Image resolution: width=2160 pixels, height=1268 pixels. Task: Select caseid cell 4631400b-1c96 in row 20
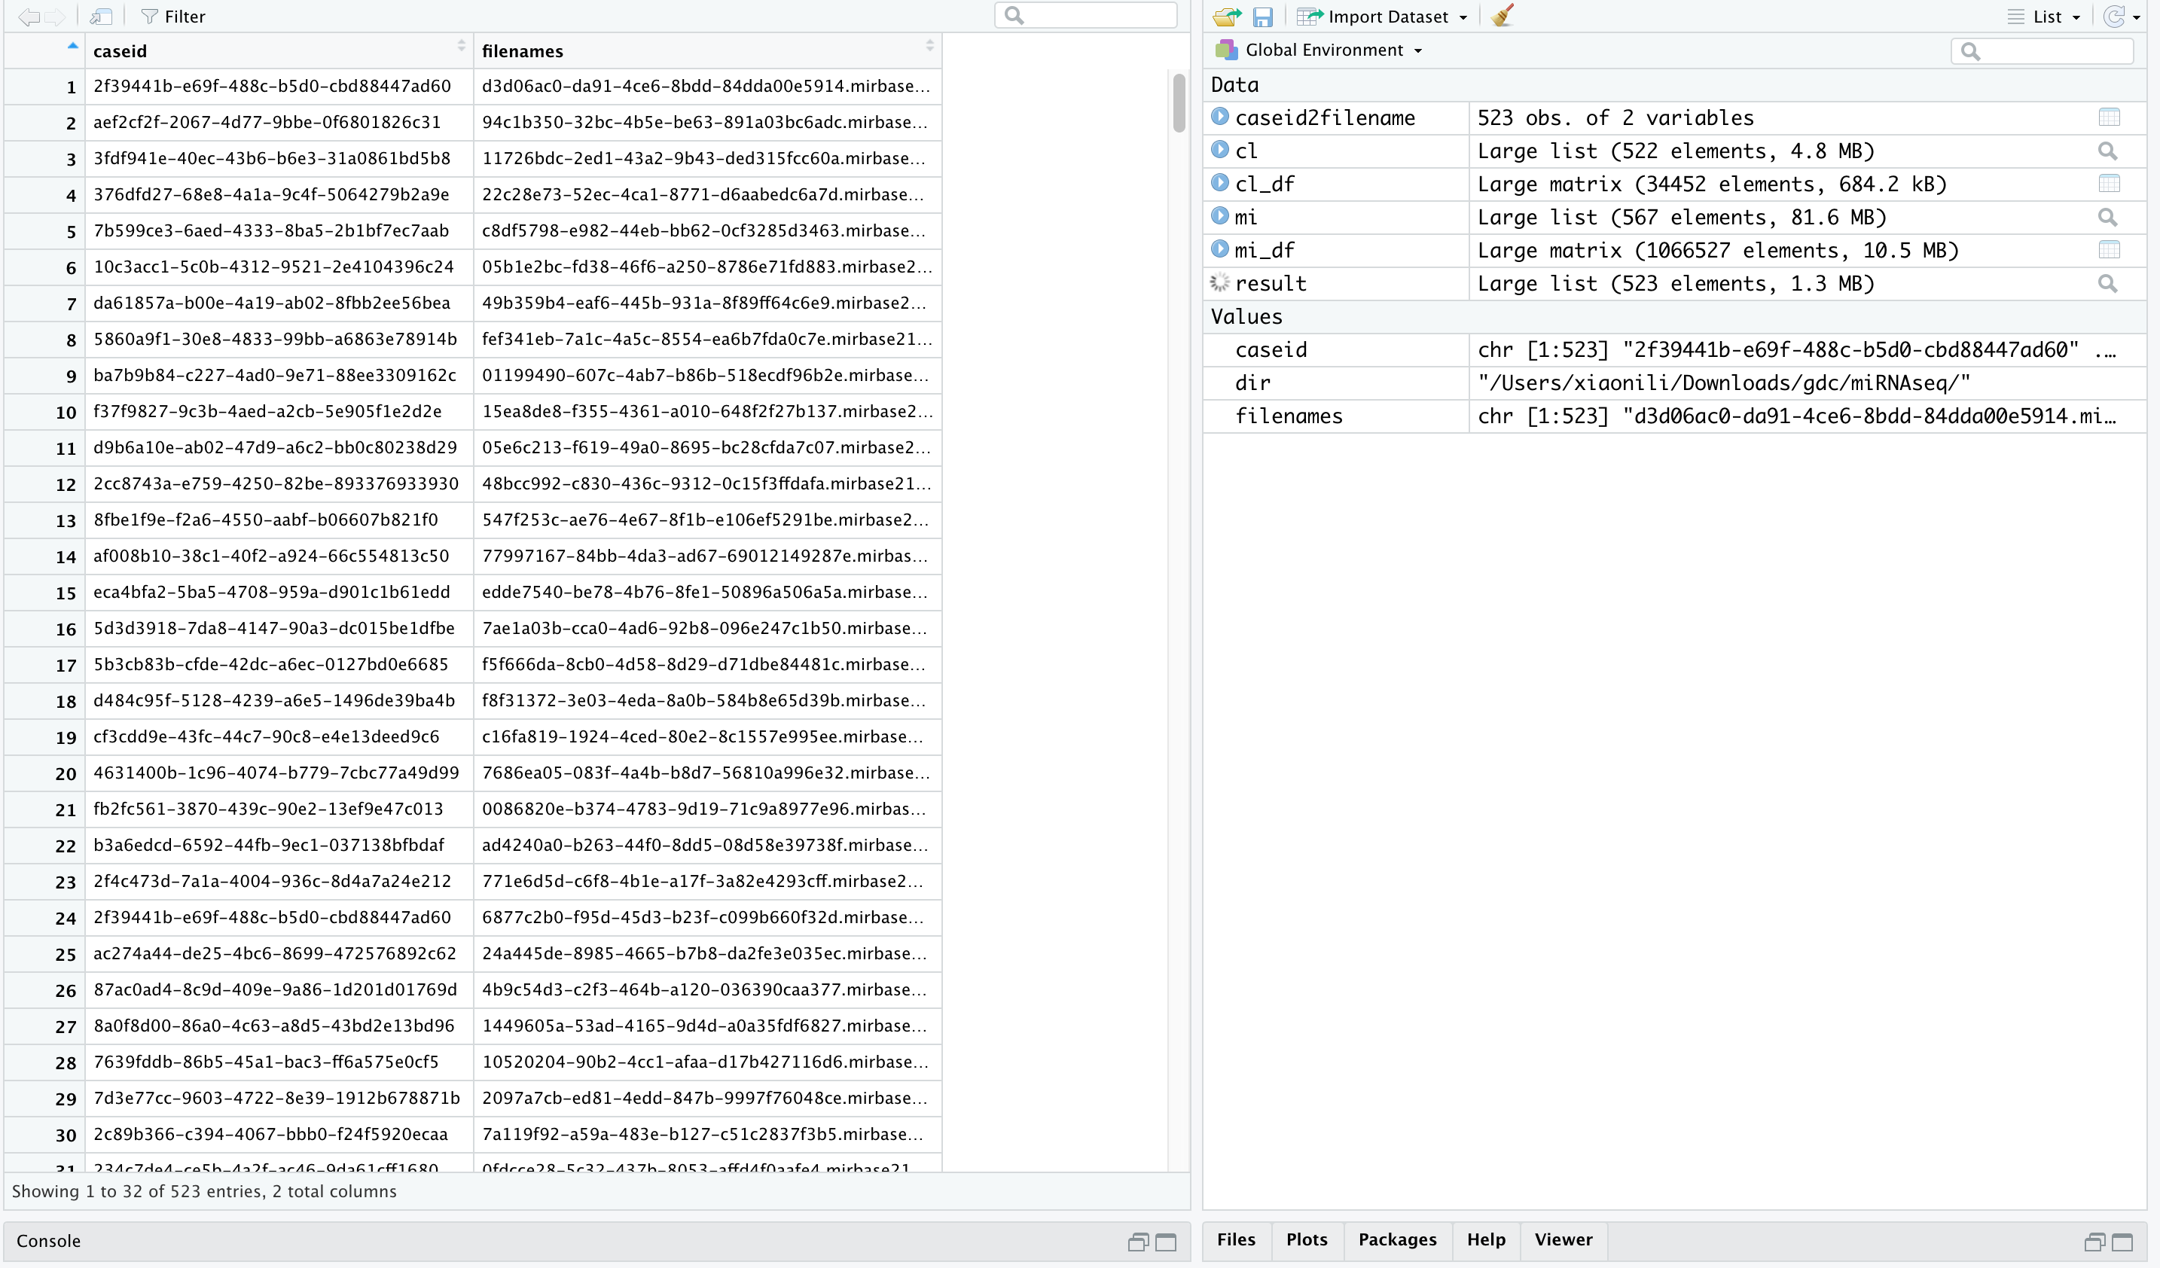point(279,773)
